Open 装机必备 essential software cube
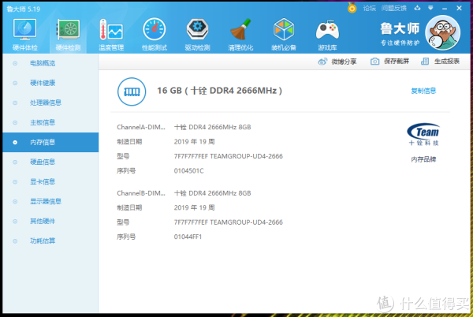The height and width of the screenshot is (317, 473). point(284,35)
